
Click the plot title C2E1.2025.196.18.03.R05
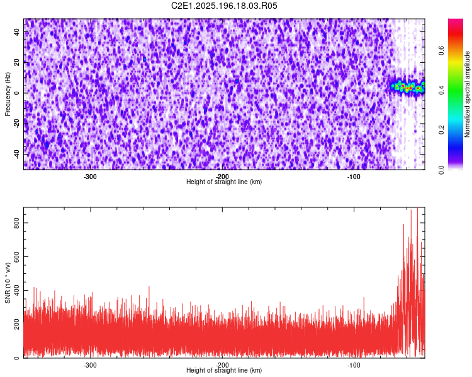224,6
